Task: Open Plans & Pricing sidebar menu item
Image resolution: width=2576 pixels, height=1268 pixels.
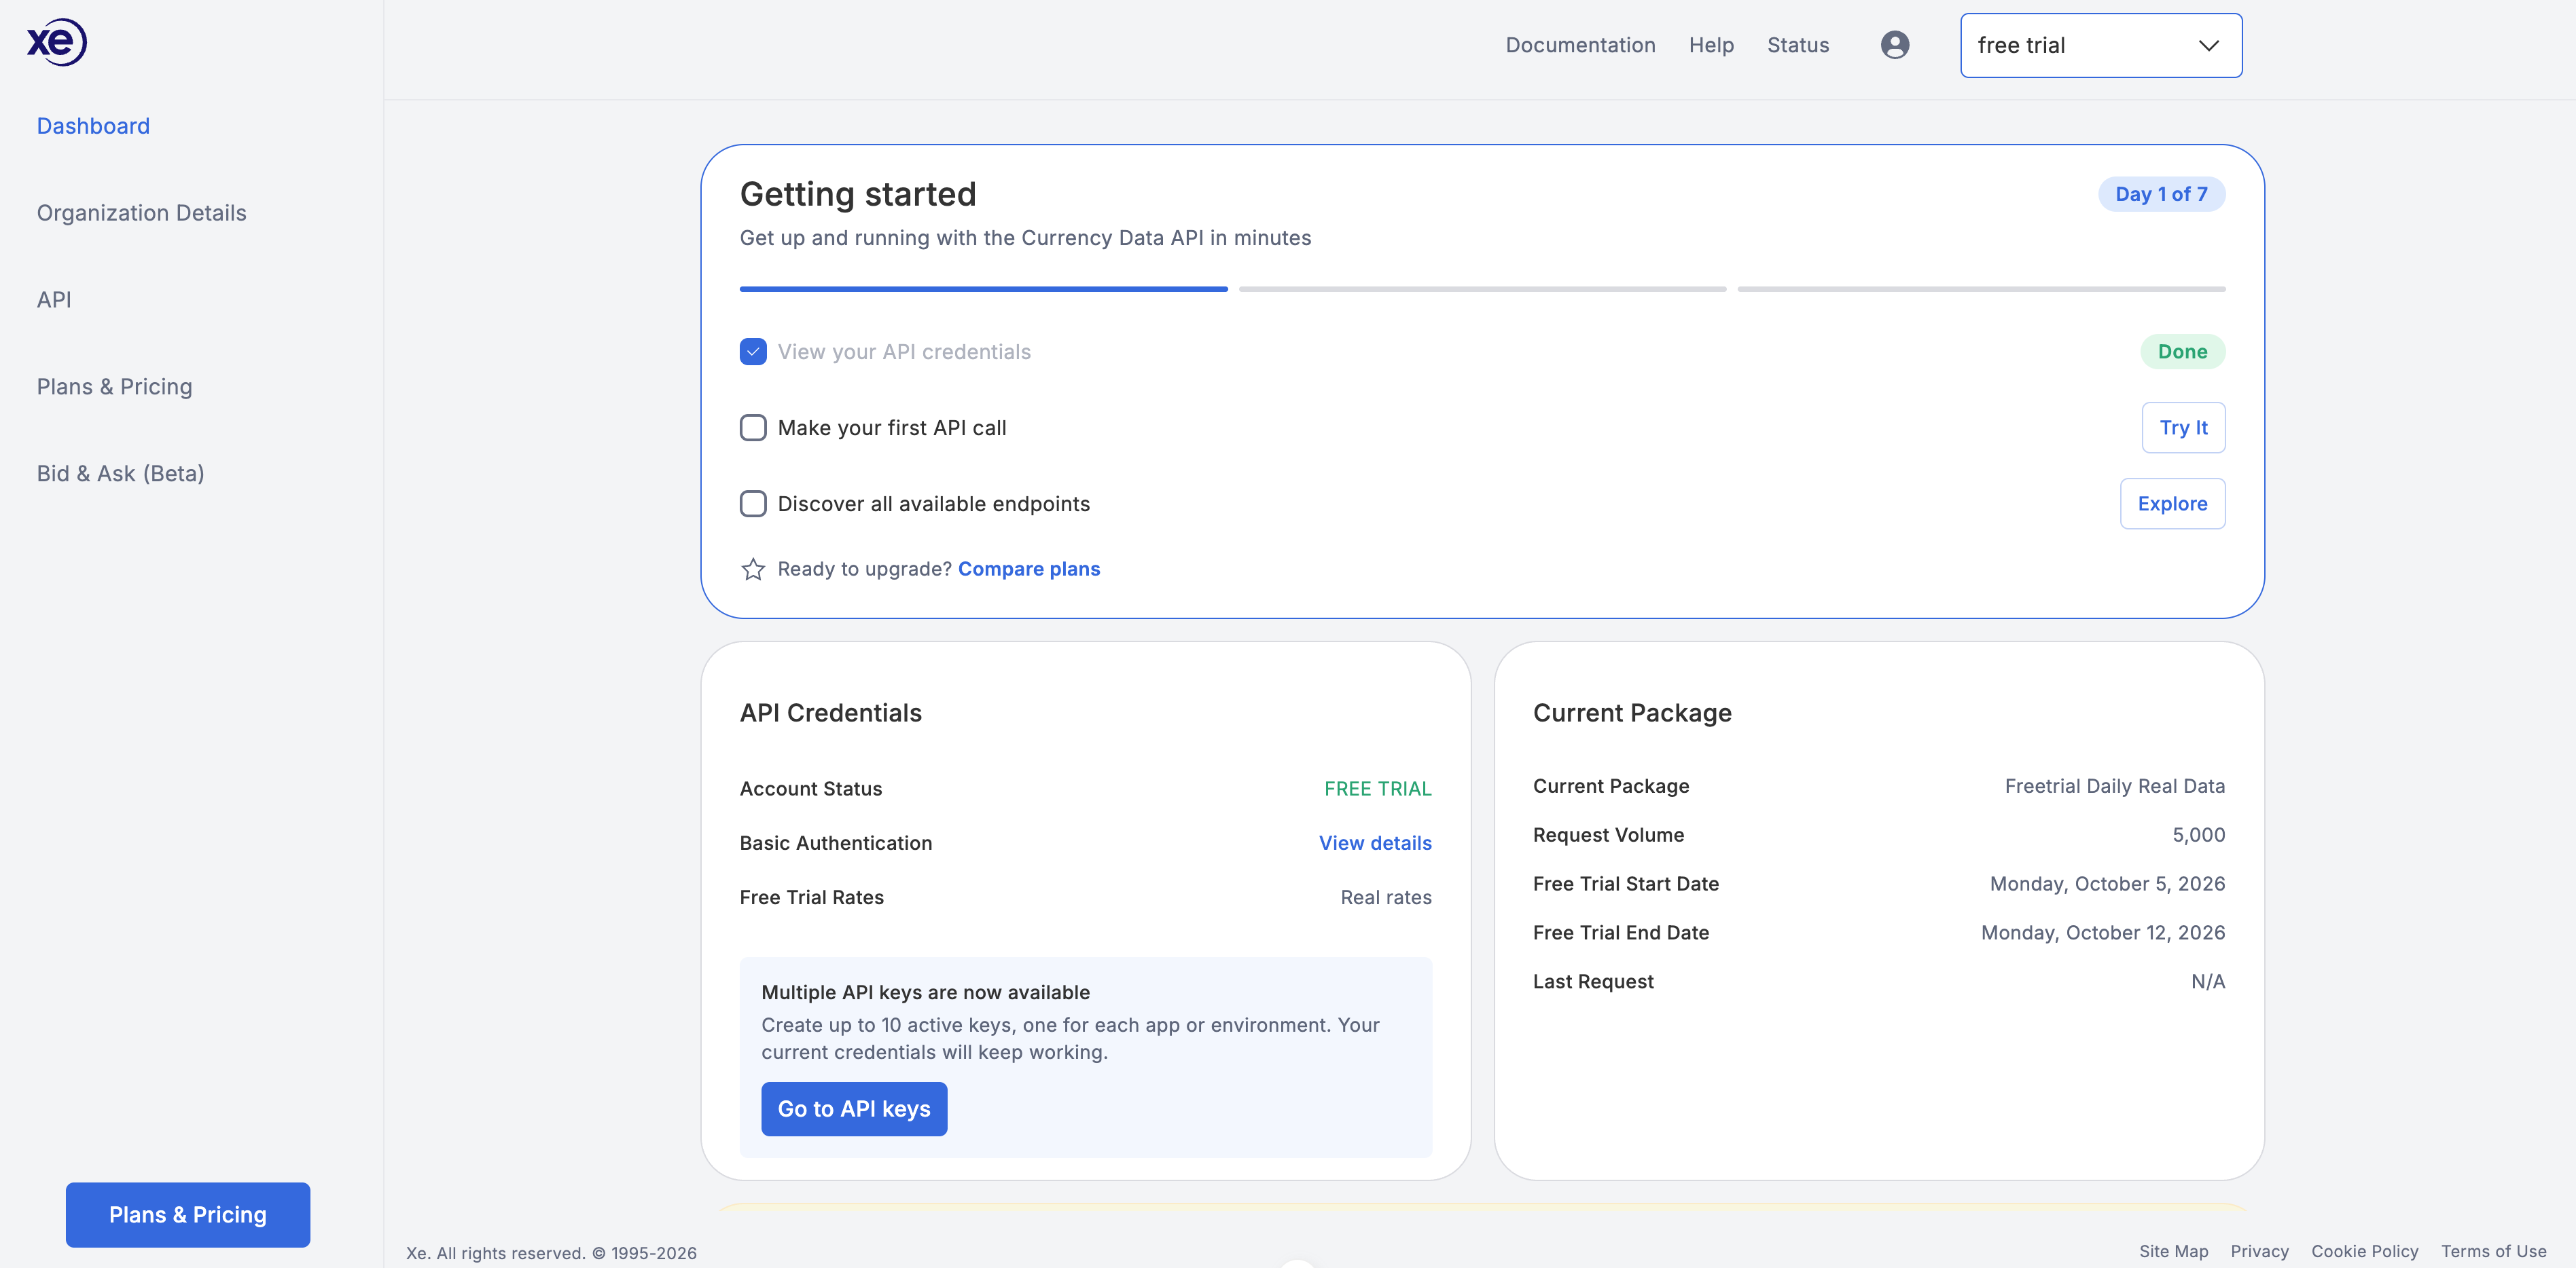Action: 114,387
